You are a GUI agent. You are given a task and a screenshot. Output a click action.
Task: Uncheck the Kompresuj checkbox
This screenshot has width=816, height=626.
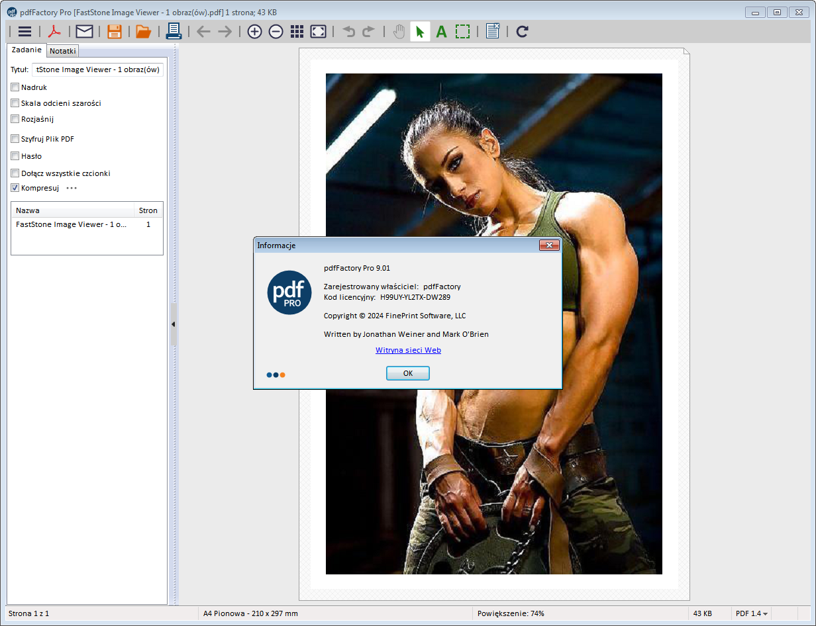coord(15,187)
